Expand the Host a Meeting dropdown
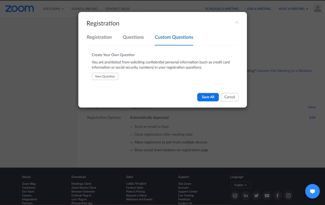 click(293, 9)
